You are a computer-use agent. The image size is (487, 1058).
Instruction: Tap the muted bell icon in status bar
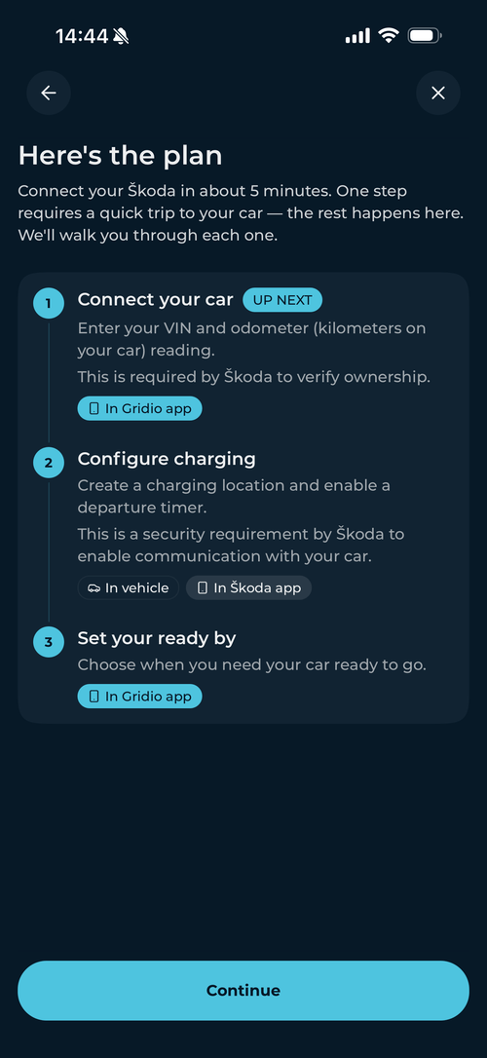tap(121, 36)
